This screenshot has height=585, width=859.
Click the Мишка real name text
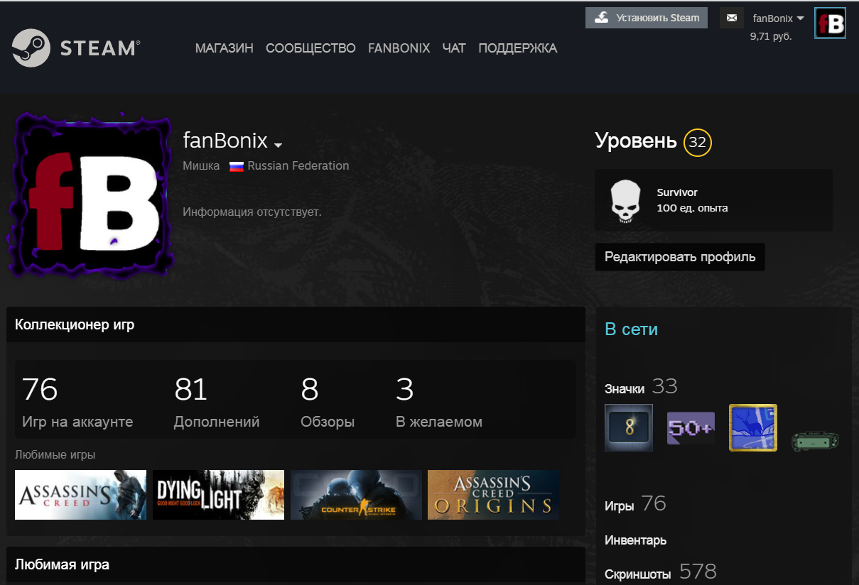pyautogui.click(x=201, y=165)
